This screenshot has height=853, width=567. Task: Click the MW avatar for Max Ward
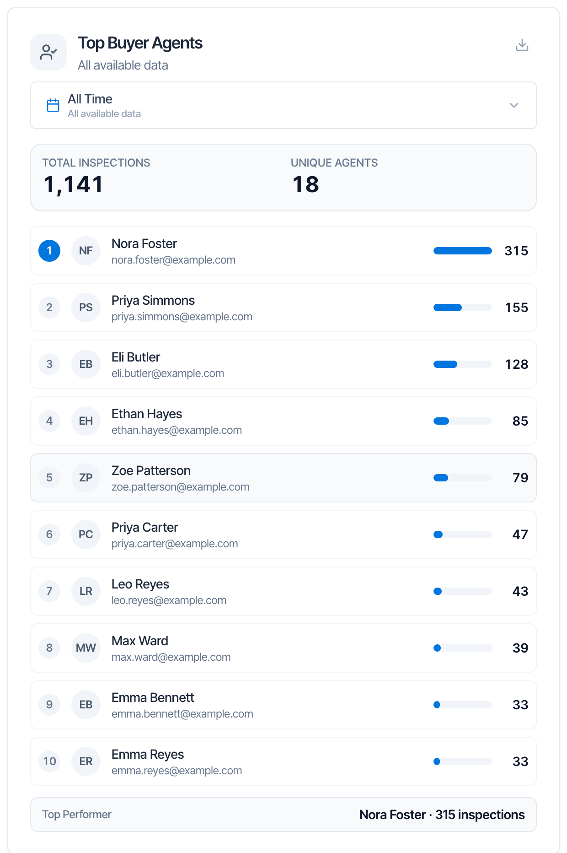point(86,648)
